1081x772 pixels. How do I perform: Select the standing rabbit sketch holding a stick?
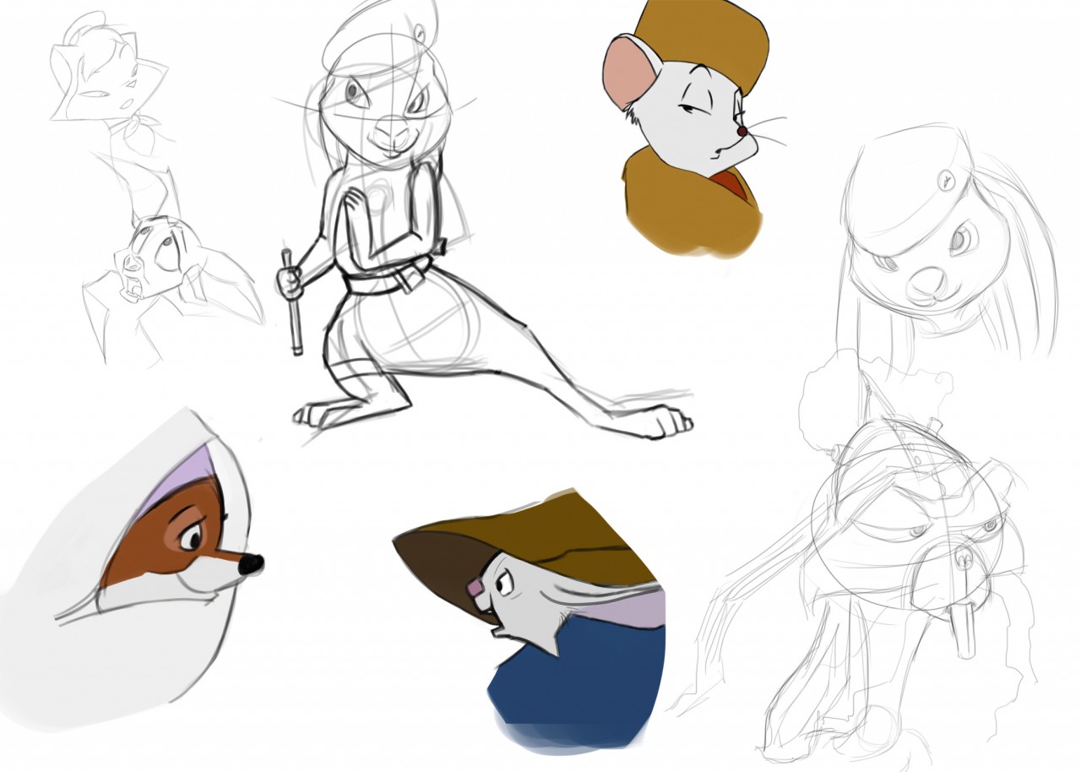(x=485, y=221)
